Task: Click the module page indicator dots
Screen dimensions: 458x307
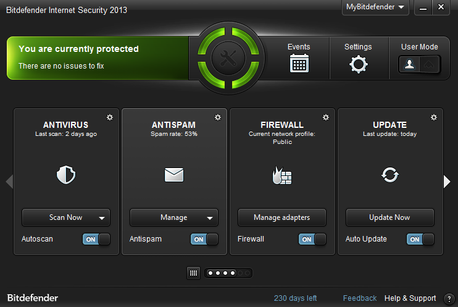Action: click(228, 273)
